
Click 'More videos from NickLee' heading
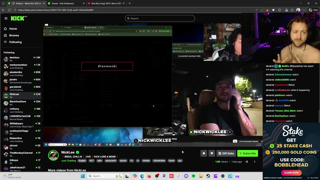point(67,170)
